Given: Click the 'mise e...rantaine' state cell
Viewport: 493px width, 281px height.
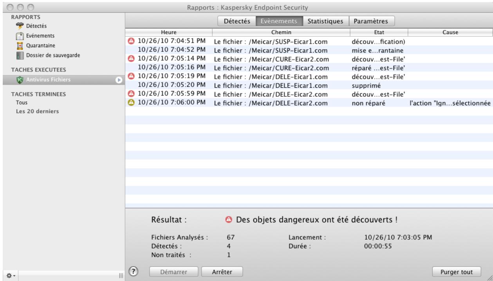Looking at the screenshot, I should click(x=378, y=50).
